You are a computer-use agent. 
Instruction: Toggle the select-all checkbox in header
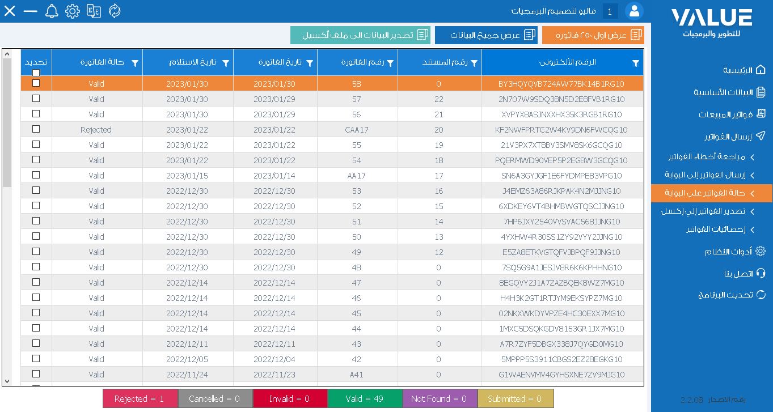coord(36,73)
